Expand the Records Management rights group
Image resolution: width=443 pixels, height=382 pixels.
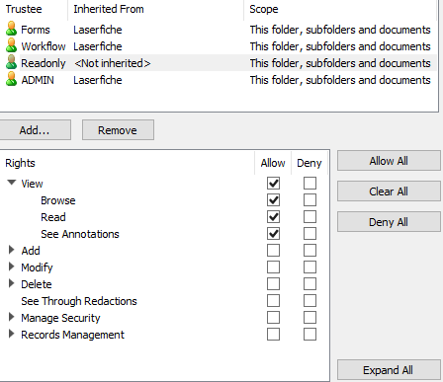tap(12, 334)
